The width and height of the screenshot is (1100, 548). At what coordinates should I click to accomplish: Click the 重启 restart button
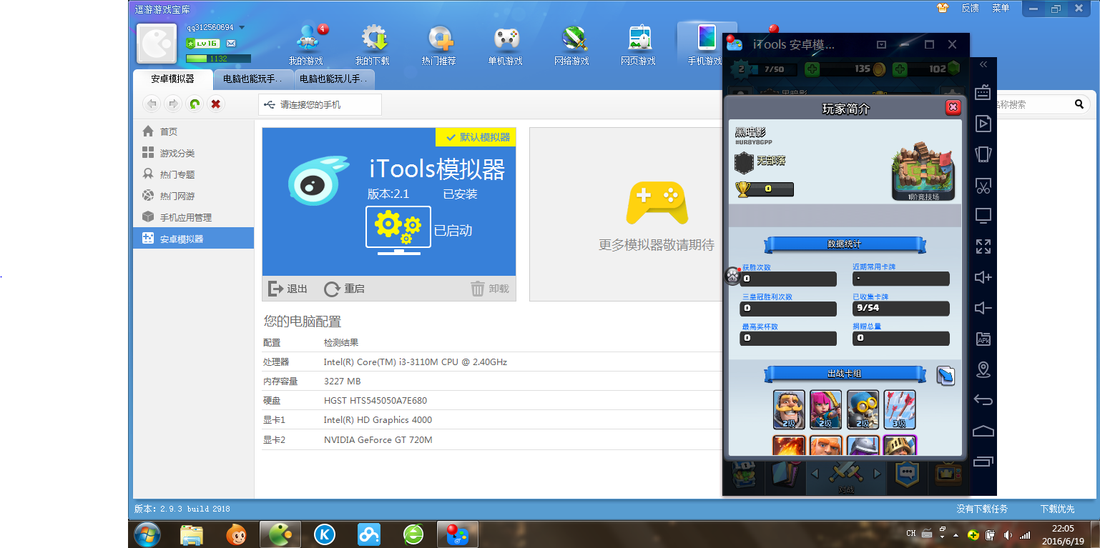pos(344,289)
